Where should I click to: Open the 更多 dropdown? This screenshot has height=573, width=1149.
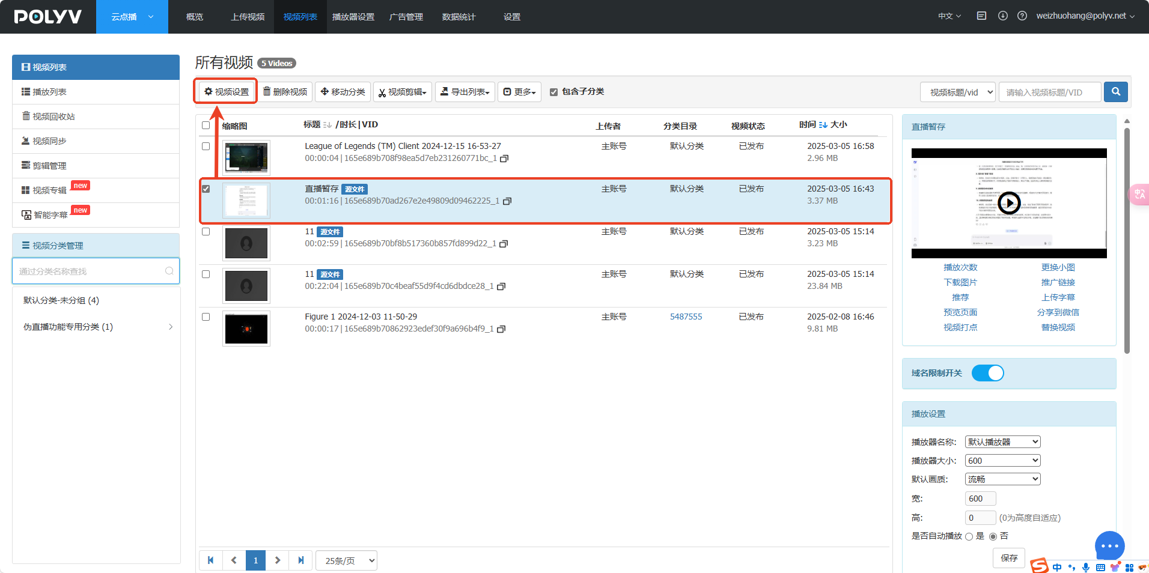pyautogui.click(x=519, y=92)
